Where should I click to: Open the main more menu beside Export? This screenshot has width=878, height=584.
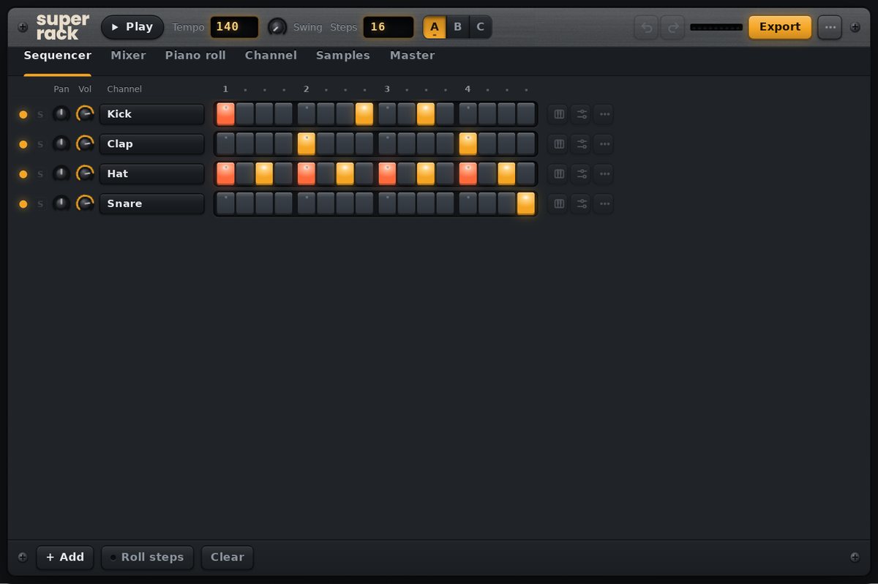[830, 27]
